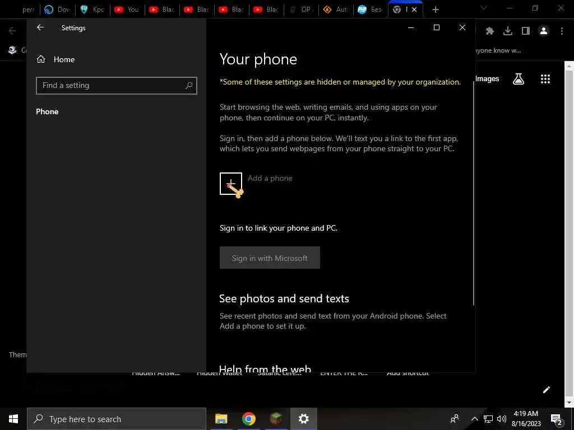
Task: Switch to the 'Aut' Chrome tab
Action: point(336,10)
